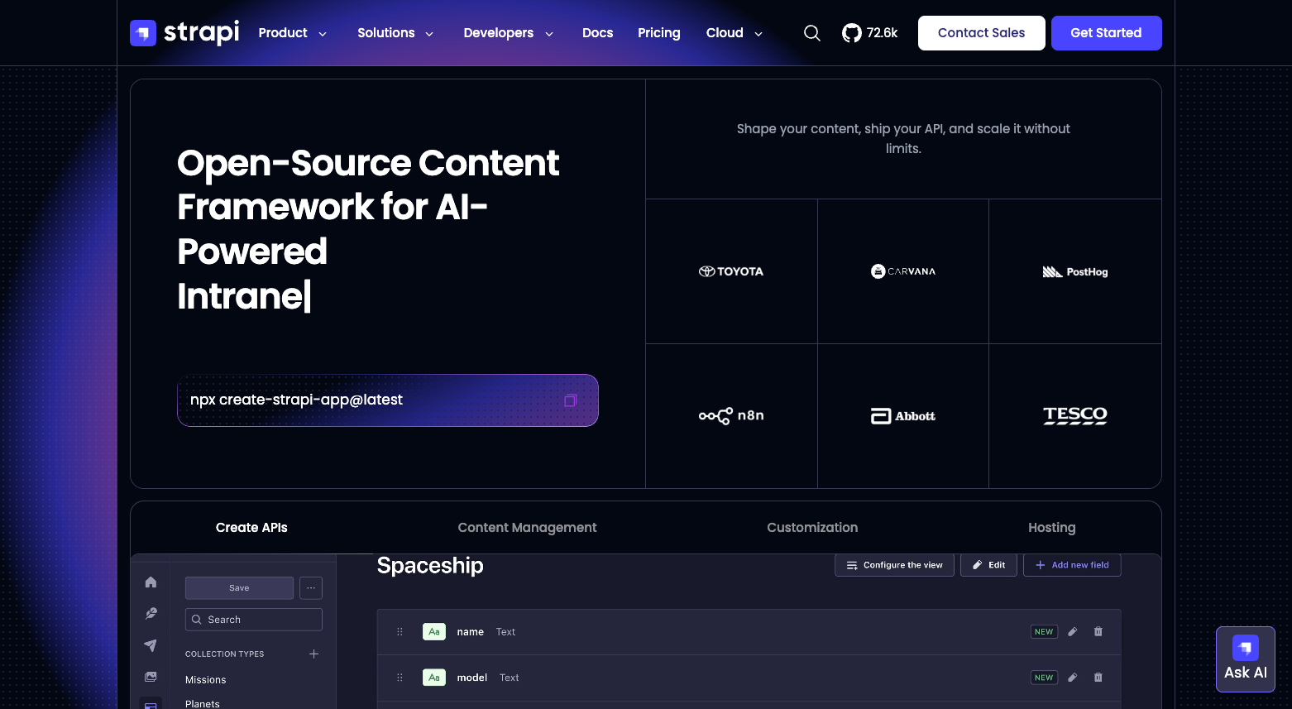Screen dimensions: 1292x709
Task: Expand the Product dropdown menu
Action: 293,33
